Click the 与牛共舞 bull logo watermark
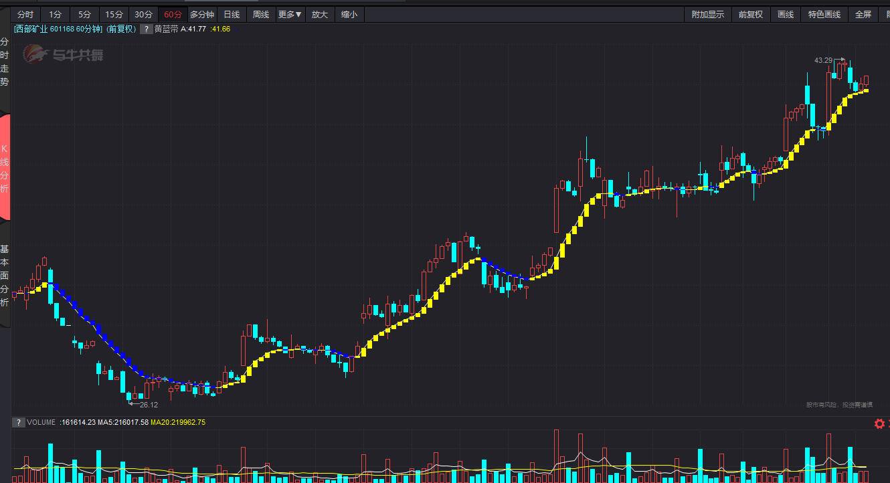 pos(64,54)
